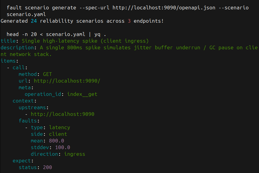This screenshot has height=173, width=259.
Task: Click the endpoint count 3
Action: (x=108, y=21)
